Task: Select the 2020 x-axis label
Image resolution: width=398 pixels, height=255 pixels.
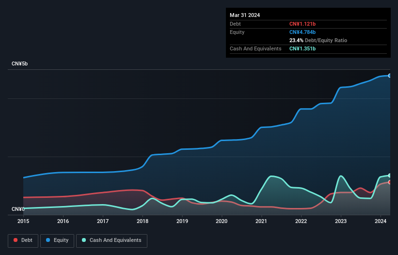Action: [222, 221]
